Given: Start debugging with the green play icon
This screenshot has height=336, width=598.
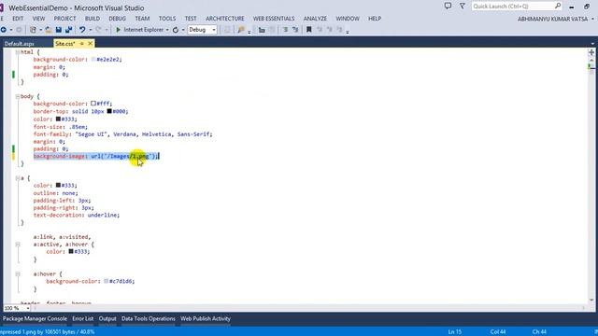Looking at the screenshot, I should point(119,30).
